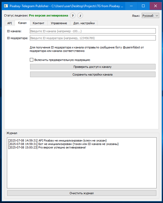This screenshot has width=163, height=203.
Task: Click the "ID канала:" label
Action: (x=14, y=31)
